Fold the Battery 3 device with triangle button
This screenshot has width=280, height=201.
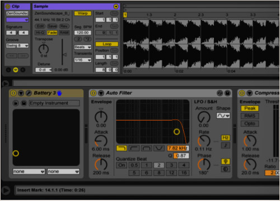(x=21, y=93)
